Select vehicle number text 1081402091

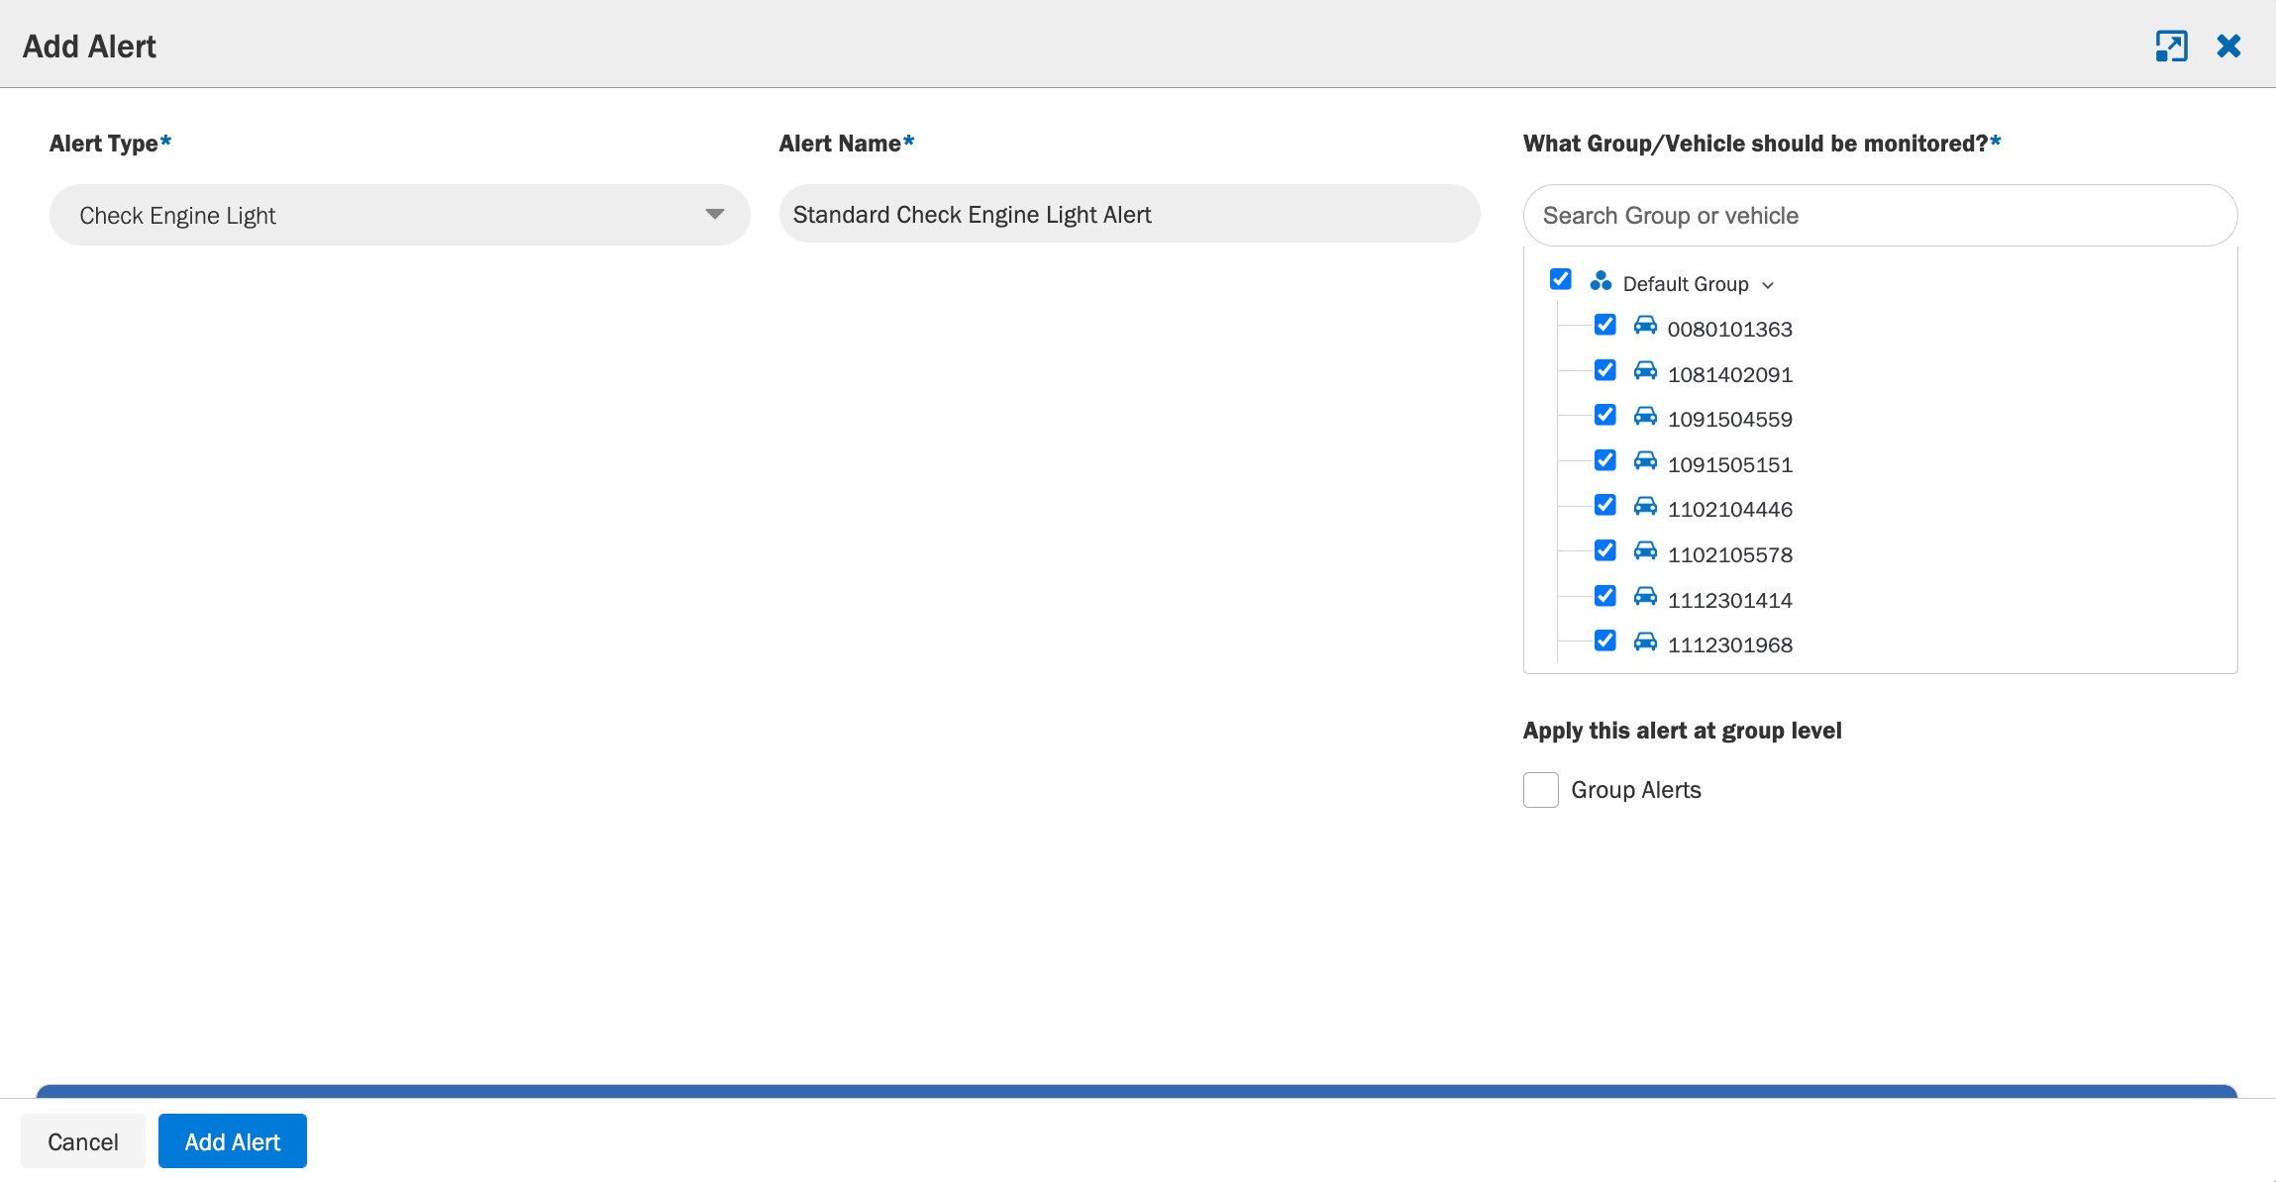tap(1730, 375)
